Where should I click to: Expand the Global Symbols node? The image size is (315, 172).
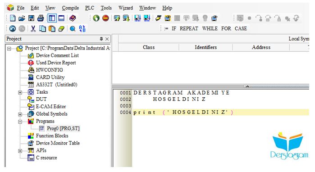click(x=20, y=114)
